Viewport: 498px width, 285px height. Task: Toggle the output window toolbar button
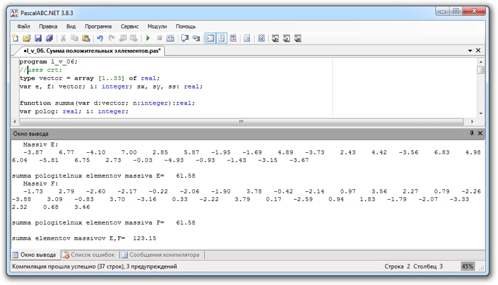(x=210, y=38)
